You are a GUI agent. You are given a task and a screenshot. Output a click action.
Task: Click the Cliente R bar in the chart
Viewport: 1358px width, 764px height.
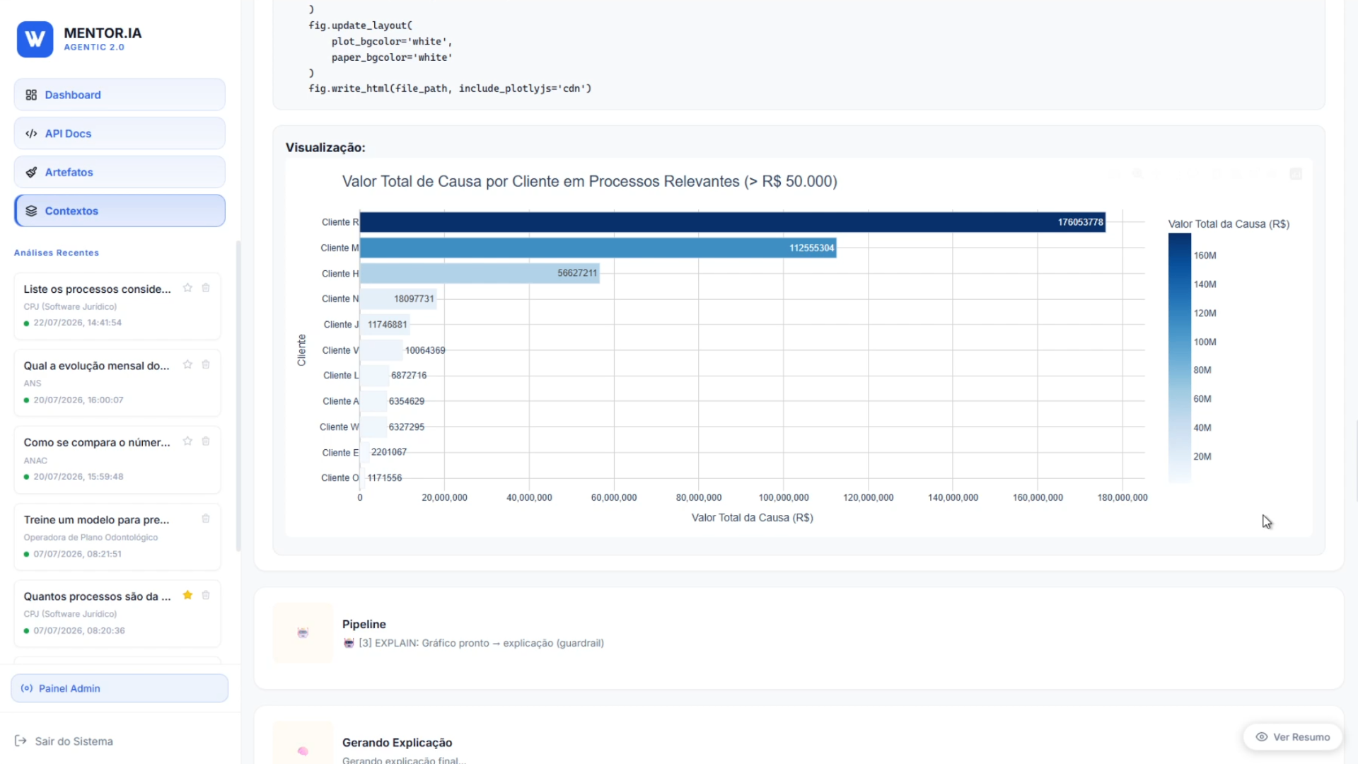point(733,222)
